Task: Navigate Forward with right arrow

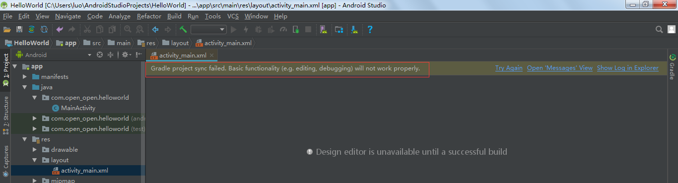Action: point(168,30)
